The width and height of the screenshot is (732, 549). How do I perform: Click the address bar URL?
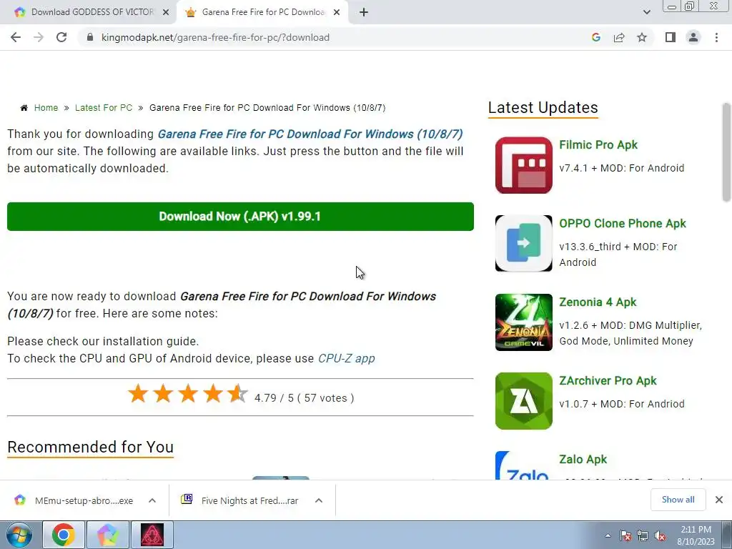[x=215, y=37]
